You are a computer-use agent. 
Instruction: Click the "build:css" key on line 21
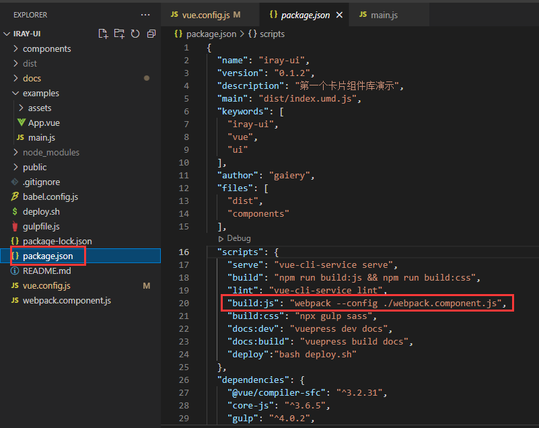tap(256, 316)
